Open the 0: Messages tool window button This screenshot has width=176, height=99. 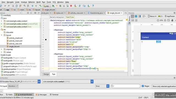click(x=41, y=95)
